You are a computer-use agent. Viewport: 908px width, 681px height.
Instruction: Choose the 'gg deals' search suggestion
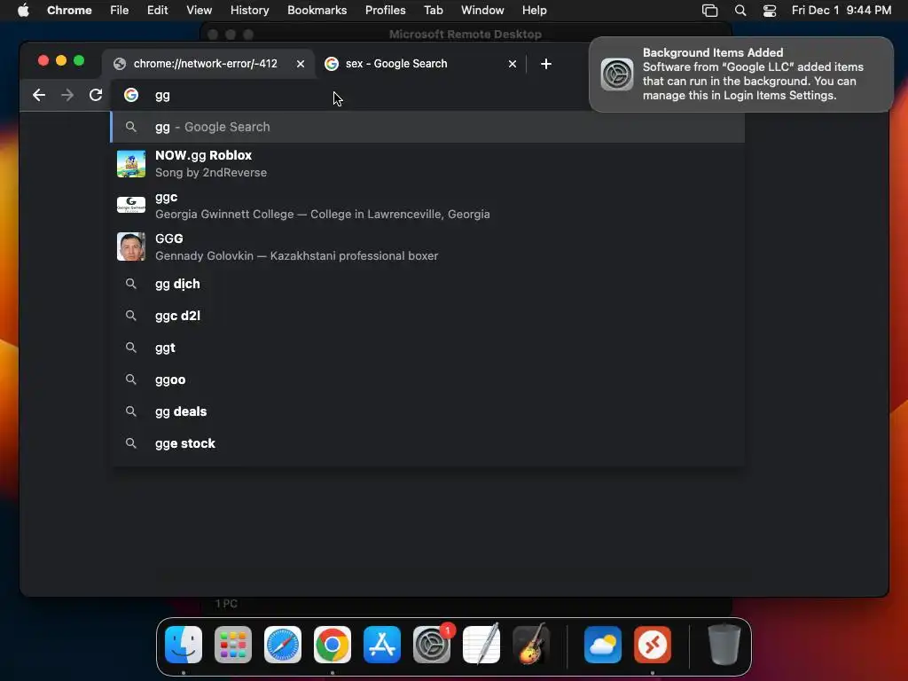[427, 411]
